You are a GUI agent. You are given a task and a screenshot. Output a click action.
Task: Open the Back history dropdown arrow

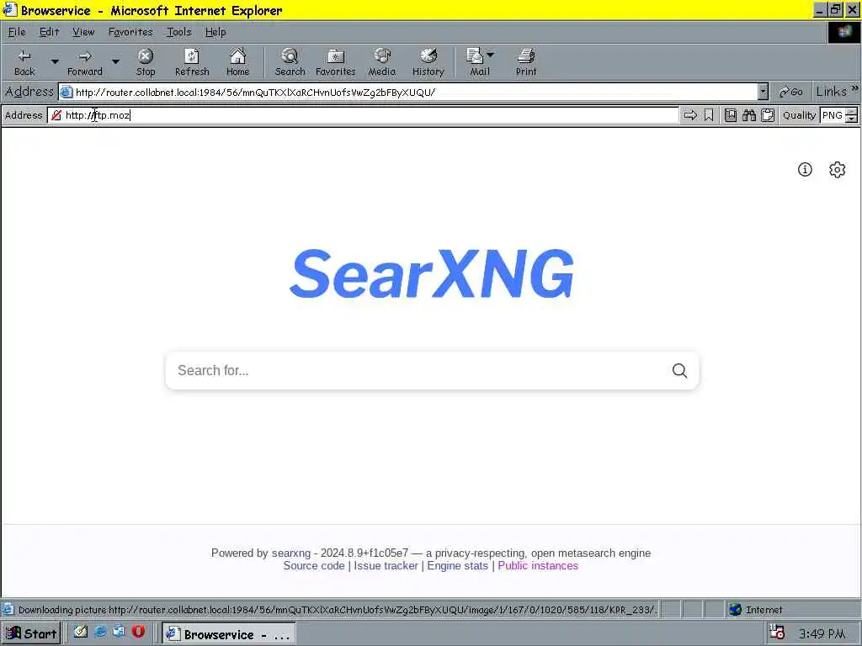(x=55, y=61)
